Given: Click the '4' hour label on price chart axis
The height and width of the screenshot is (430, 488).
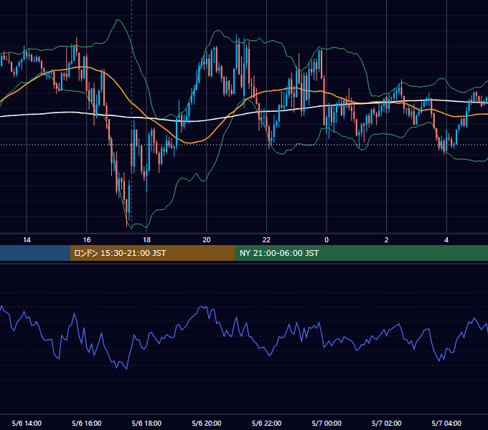Looking at the screenshot, I should pos(446,240).
